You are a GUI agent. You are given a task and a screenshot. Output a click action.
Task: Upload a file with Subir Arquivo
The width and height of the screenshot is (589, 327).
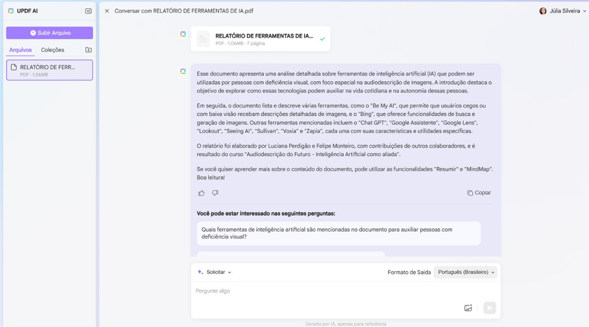click(x=50, y=33)
